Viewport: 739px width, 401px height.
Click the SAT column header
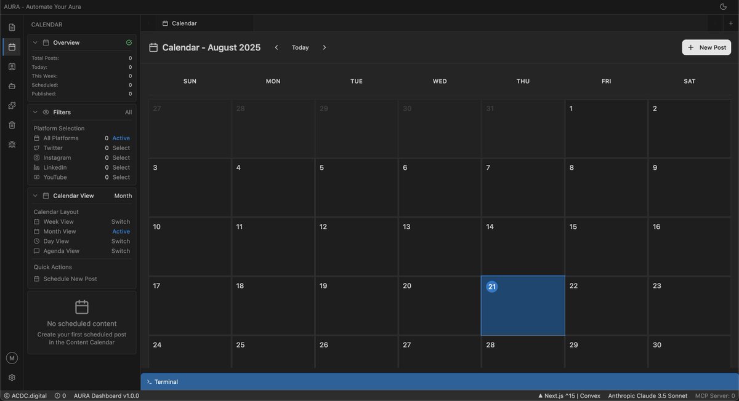(690, 81)
